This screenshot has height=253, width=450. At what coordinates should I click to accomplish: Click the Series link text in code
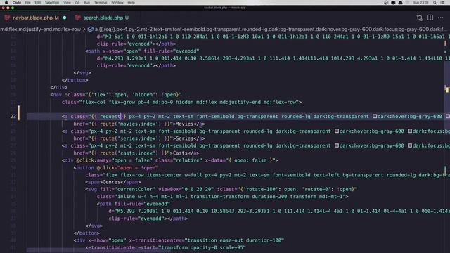click(184, 138)
